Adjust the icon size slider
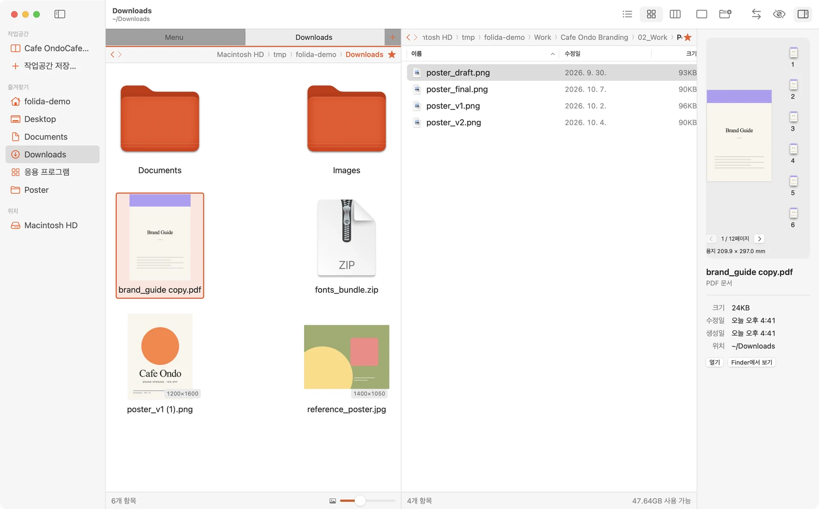Viewport: 819px width, 509px height. 360,501
